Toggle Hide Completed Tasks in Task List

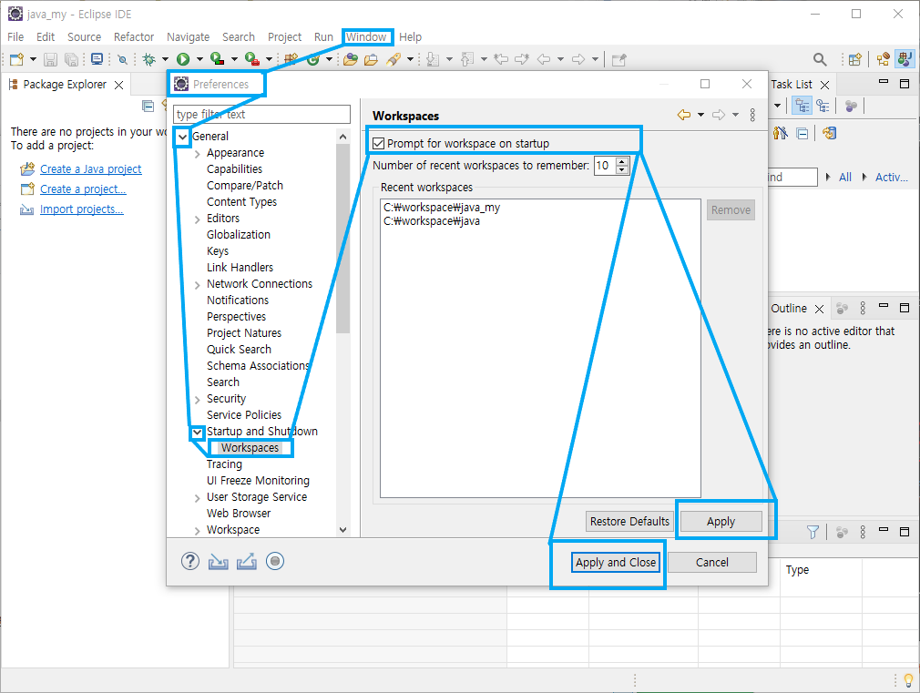point(781,134)
